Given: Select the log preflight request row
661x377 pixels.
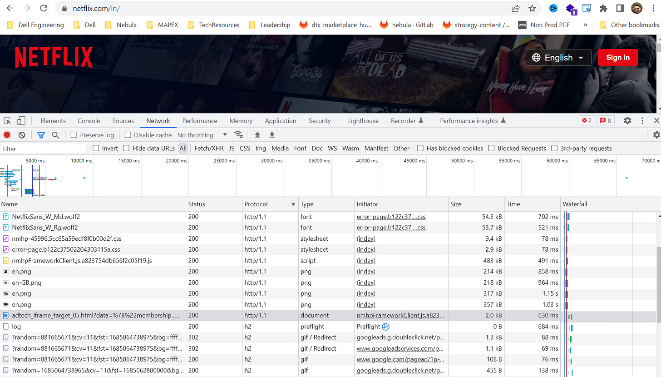Looking at the screenshot, I should (281, 326).
